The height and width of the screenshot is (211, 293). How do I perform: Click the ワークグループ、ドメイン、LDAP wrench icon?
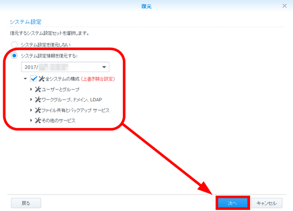coord(38,100)
